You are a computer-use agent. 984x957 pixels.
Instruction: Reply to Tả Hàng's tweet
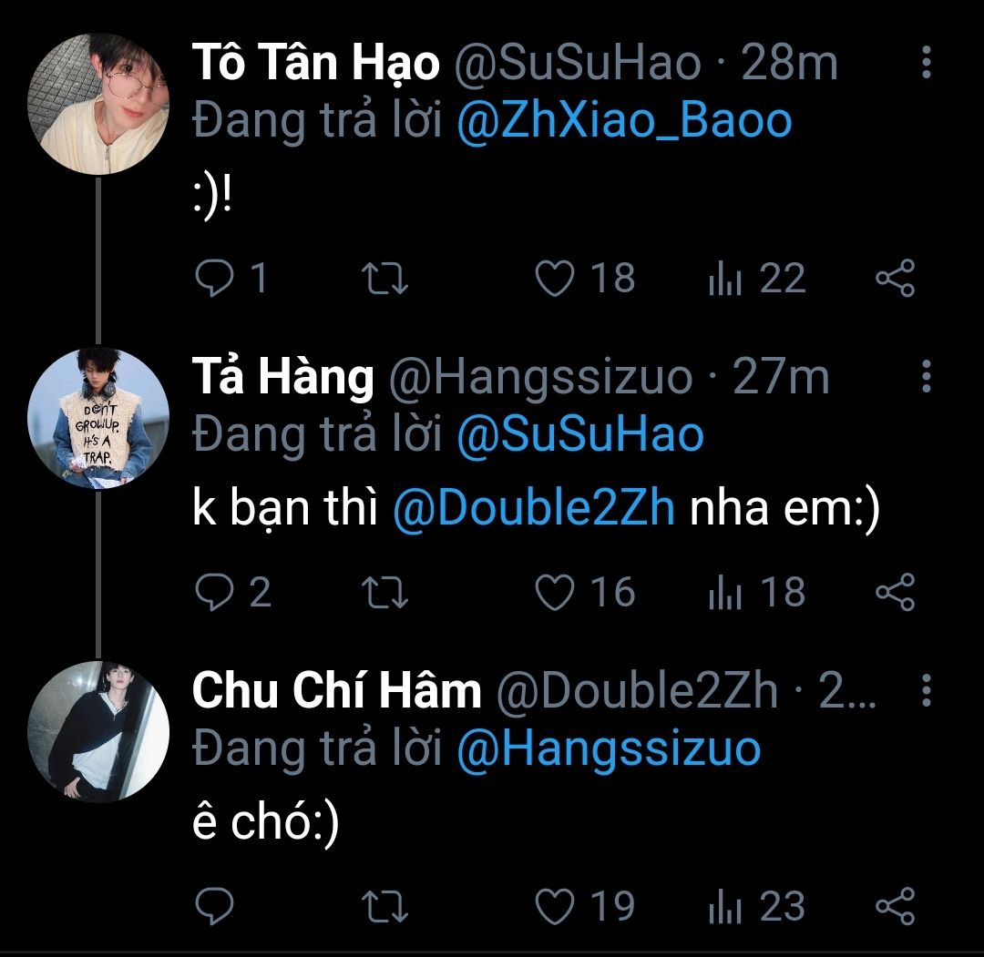(216, 593)
